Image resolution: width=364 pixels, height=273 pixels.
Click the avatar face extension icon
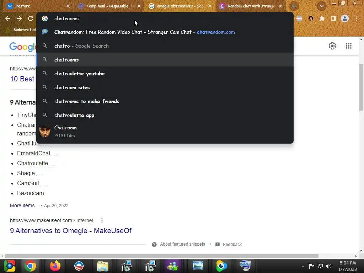[311, 18]
